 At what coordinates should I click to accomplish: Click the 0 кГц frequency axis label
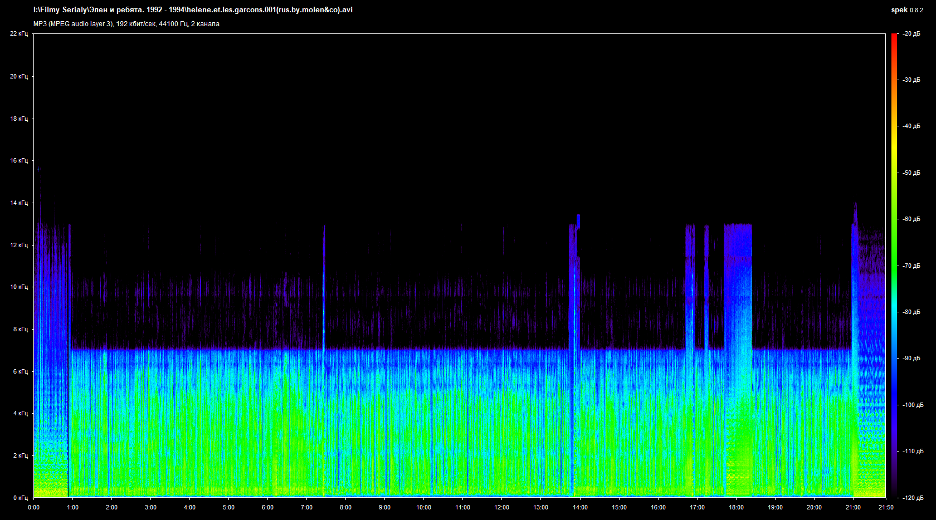pyautogui.click(x=20, y=498)
